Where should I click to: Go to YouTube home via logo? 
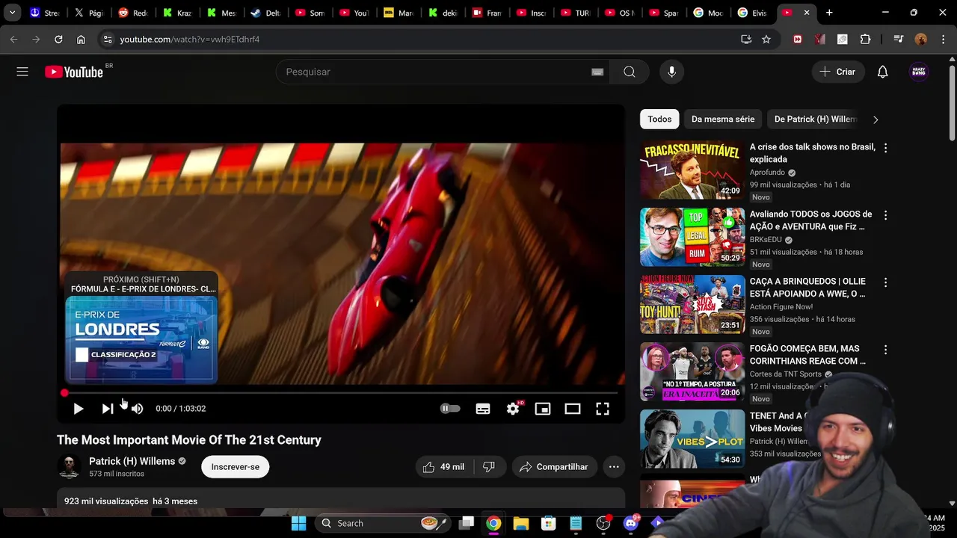(74, 72)
